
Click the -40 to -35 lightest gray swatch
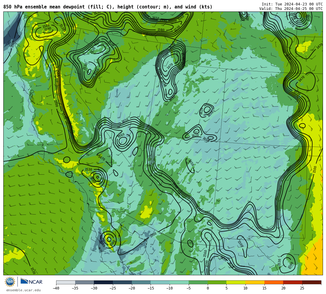click(66, 282)
